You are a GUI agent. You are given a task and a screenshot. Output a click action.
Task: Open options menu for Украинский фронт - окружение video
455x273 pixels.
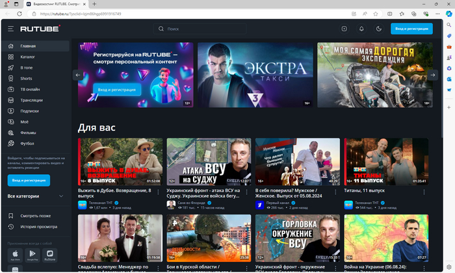[335, 268]
